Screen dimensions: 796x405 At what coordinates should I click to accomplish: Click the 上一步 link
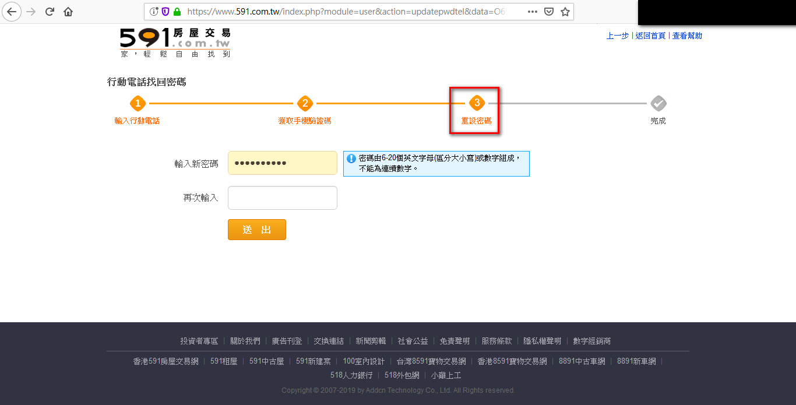[618, 36]
